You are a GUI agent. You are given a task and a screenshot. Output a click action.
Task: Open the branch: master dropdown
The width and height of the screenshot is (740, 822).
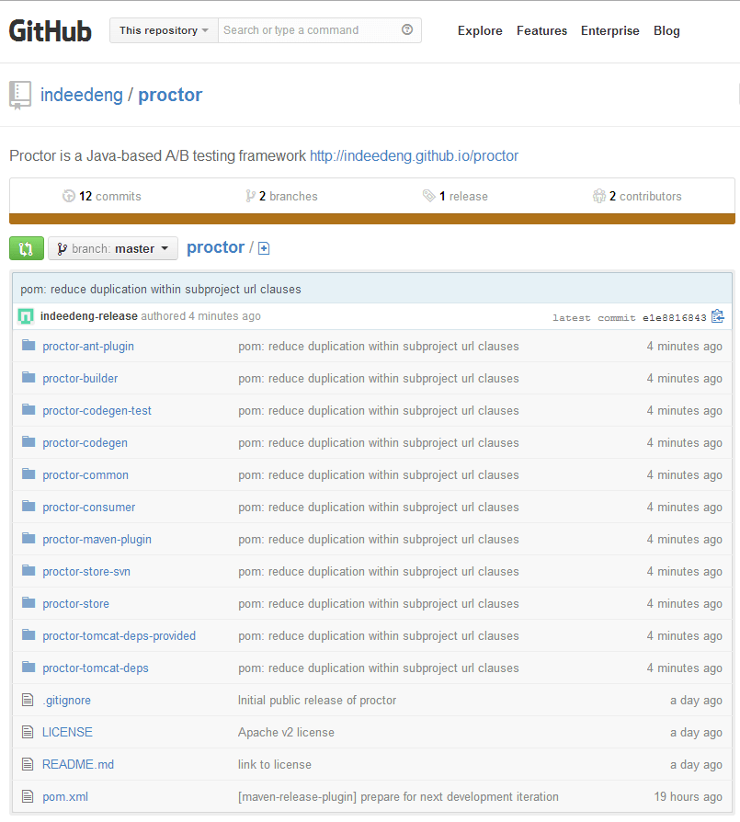tap(112, 248)
